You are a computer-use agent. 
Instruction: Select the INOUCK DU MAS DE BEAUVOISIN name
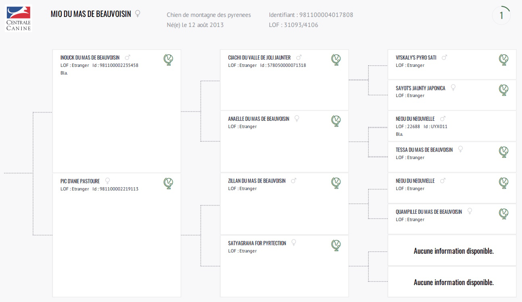(x=90, y=57)
